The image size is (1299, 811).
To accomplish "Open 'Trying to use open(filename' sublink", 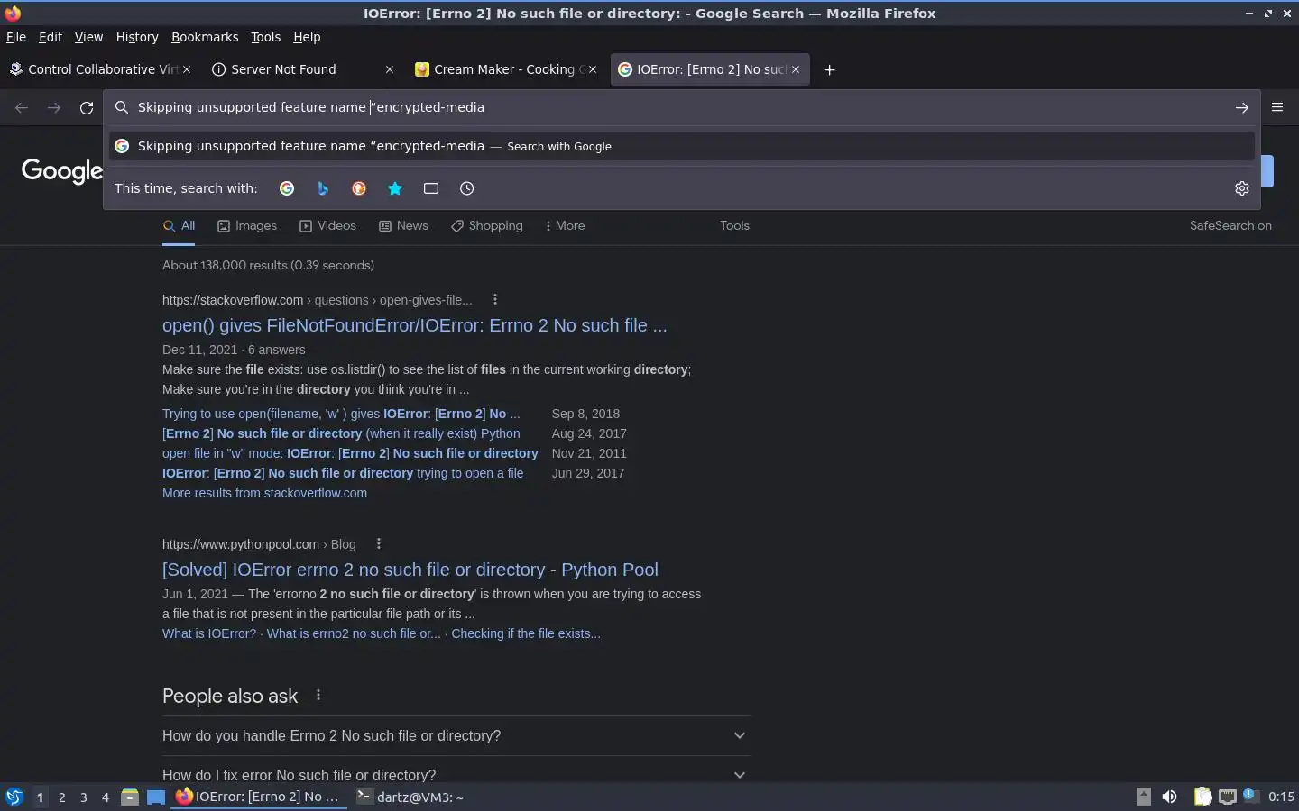I will pos(341,414).
